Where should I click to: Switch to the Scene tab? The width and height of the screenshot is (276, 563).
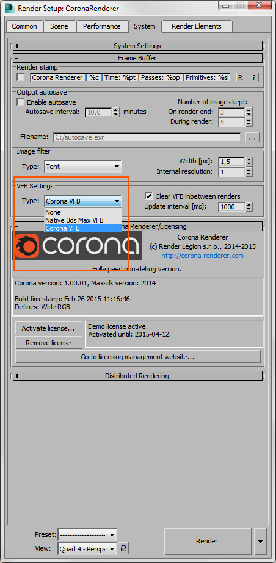click(59, 27)
